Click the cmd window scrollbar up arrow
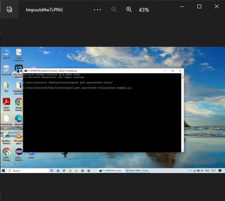 pos(182,75)
